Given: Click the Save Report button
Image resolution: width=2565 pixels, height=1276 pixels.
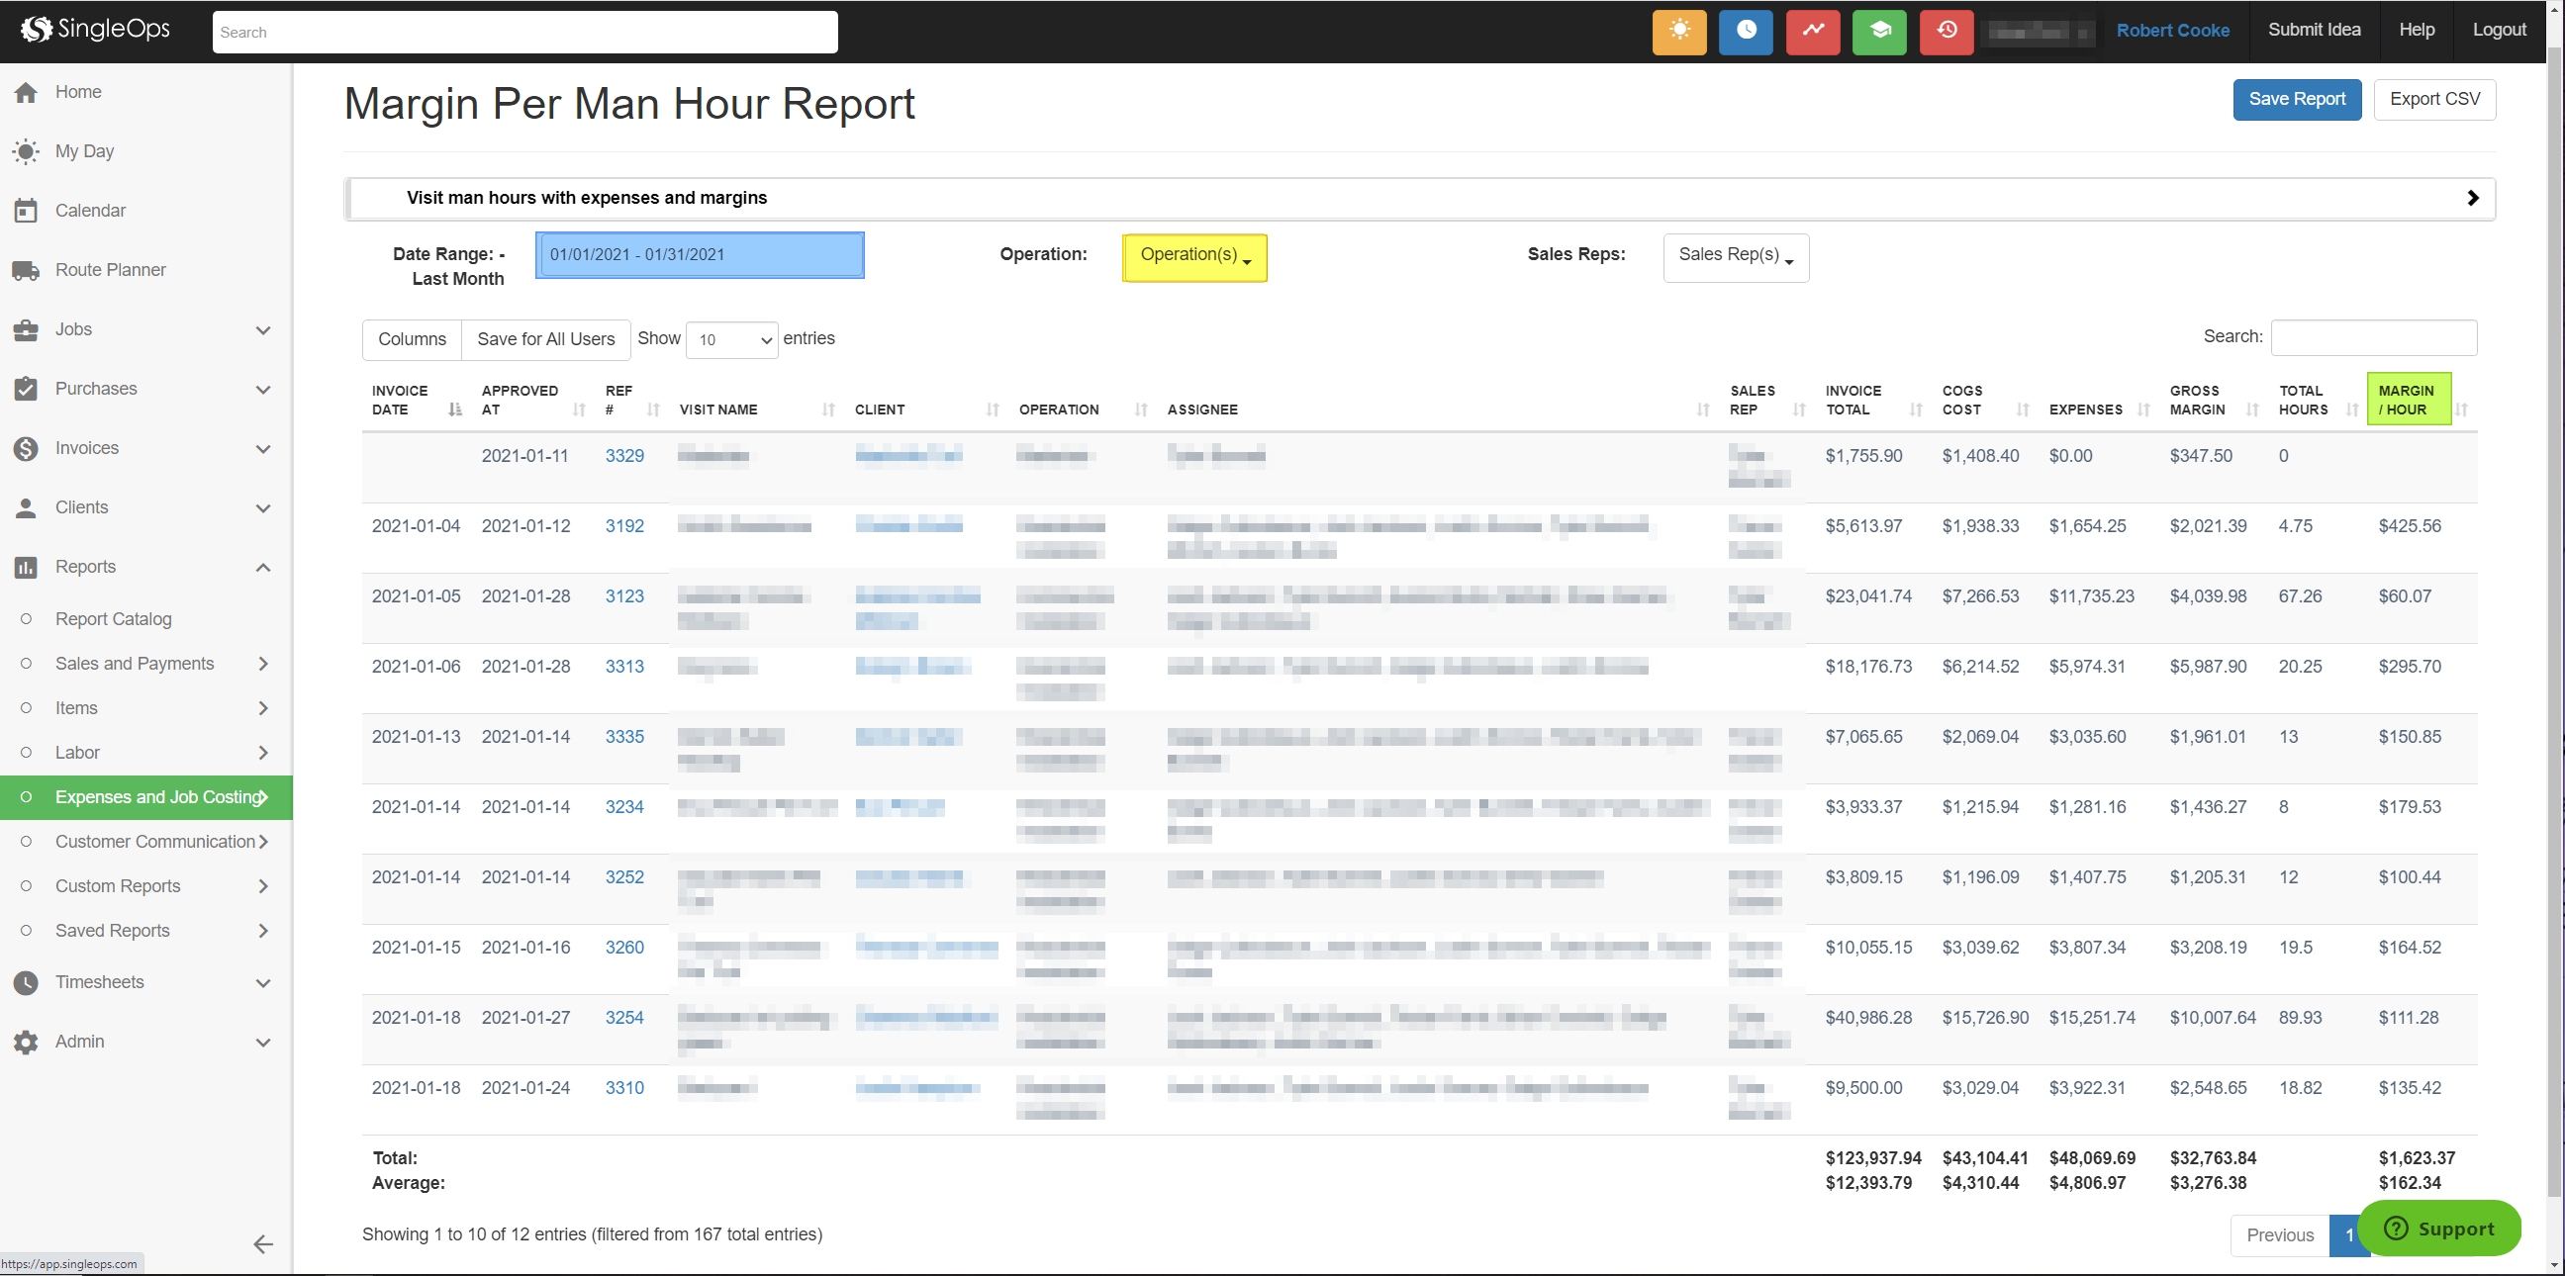Looking at the screenshot, I should pyautogui.click(x=2296, y=100).
